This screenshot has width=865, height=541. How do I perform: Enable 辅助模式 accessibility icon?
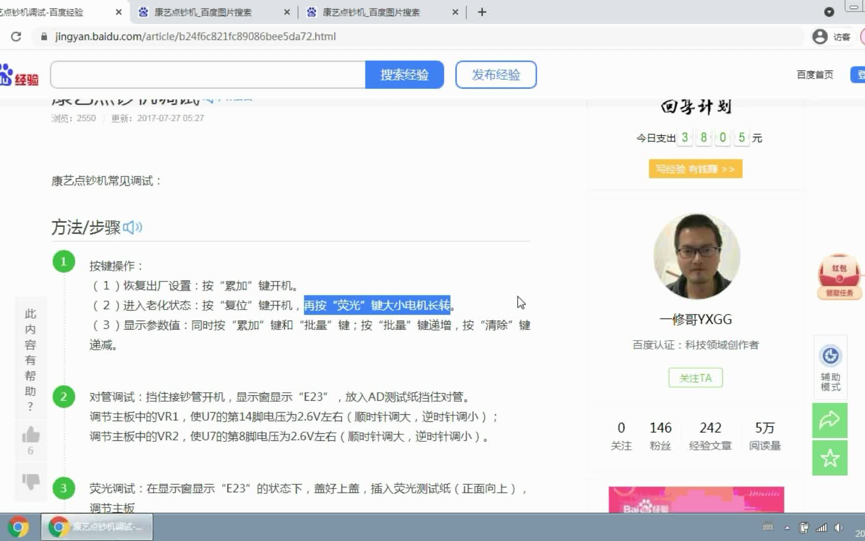tap(830, 368)
